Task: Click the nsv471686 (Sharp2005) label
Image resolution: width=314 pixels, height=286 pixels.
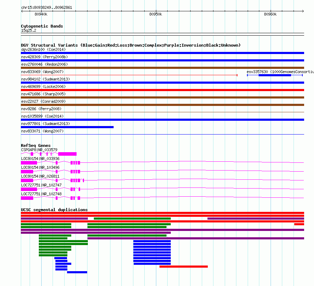Action: [x=43, y=94]
